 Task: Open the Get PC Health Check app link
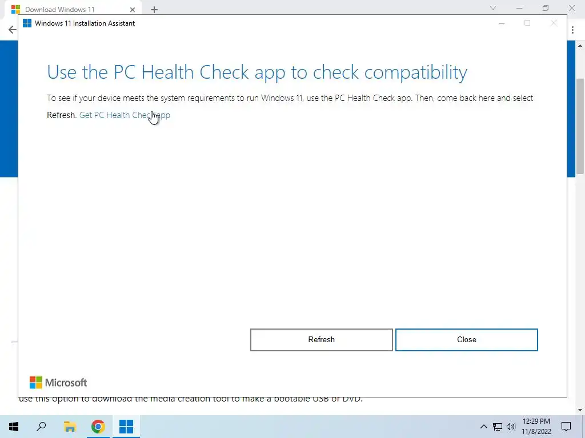tap(125, 115)
